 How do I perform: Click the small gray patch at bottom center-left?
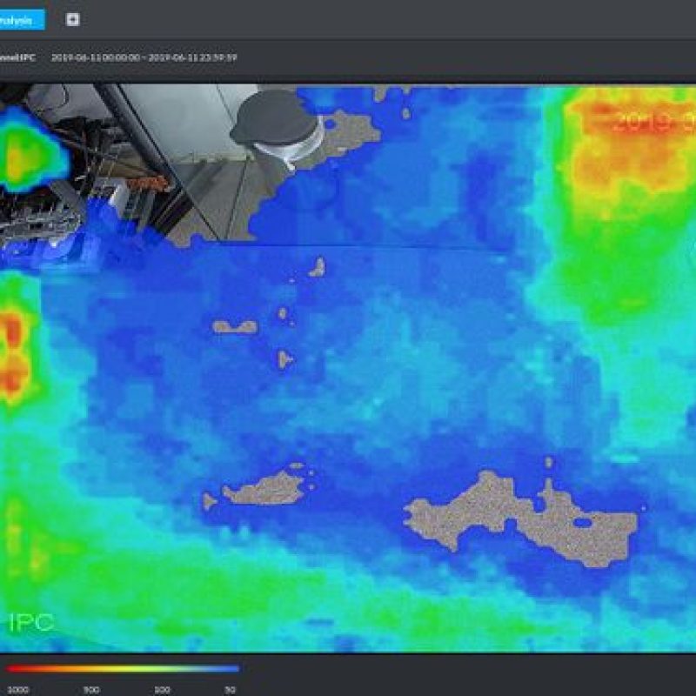click(x=261, y=489)
